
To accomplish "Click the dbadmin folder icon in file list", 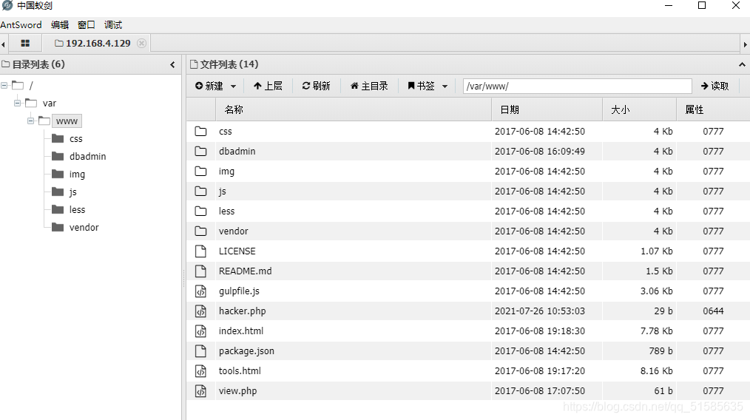I will pos(201,151).
